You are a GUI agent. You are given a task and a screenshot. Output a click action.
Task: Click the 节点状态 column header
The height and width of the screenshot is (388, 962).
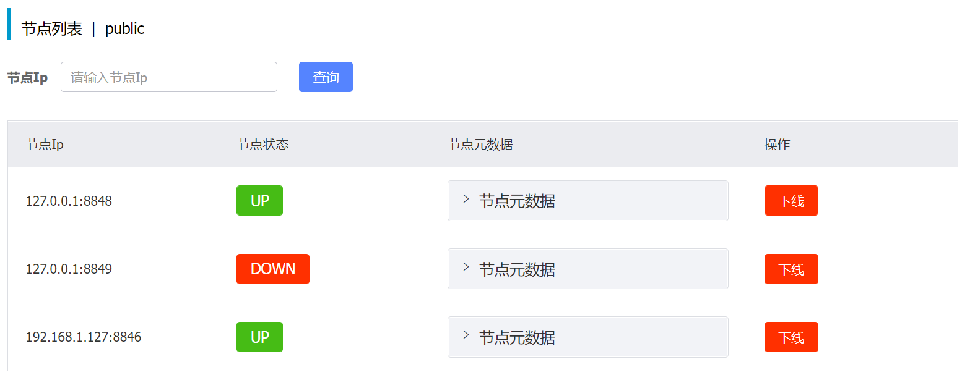262,145
